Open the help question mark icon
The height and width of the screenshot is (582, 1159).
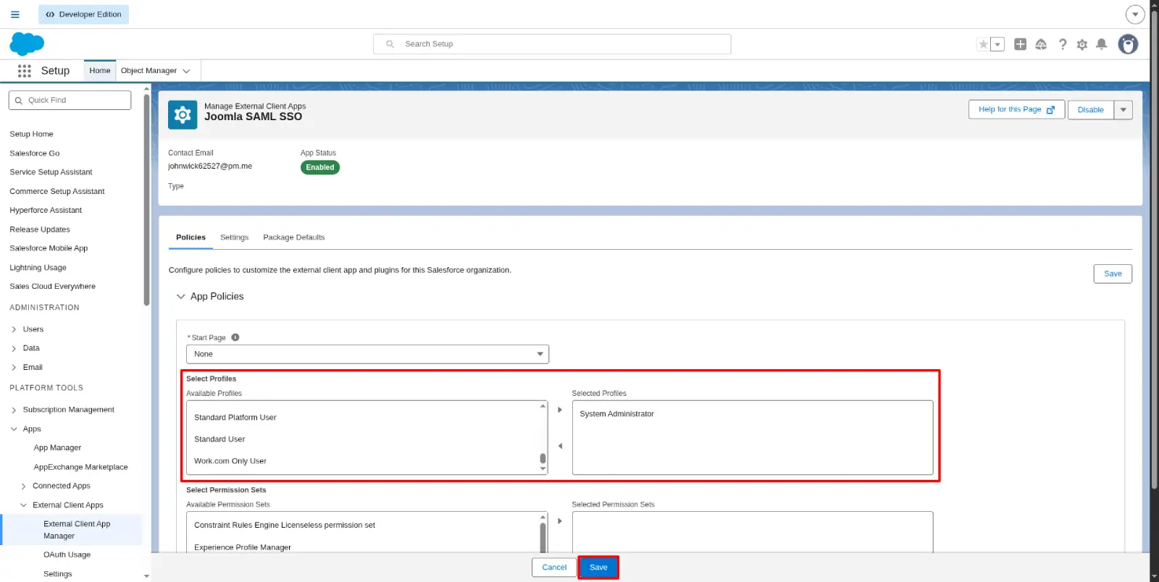click(1063, 44)
